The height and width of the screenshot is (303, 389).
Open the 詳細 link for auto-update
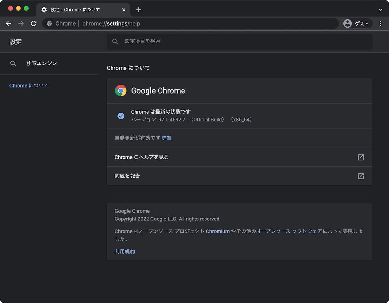click(x=167, y=138)
